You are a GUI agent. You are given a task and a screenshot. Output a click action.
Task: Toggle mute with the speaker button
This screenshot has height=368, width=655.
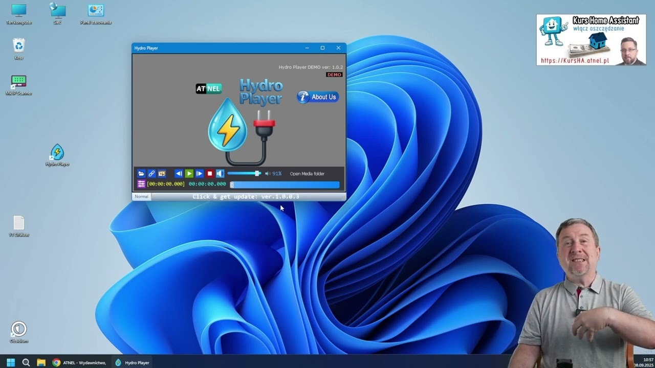pyautogui.click(x=220, y=174)
